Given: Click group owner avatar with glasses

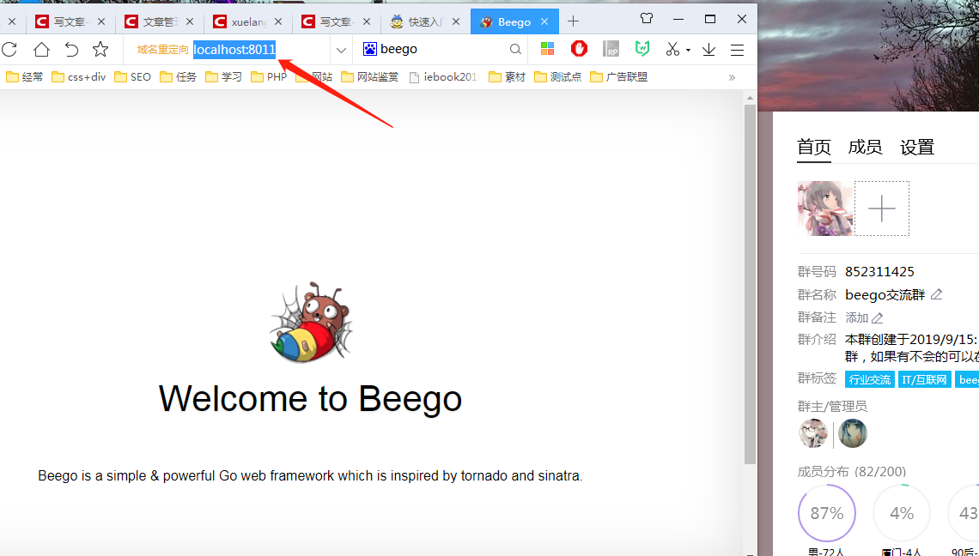Looking at the screenshot, I should tap(813, 433).
